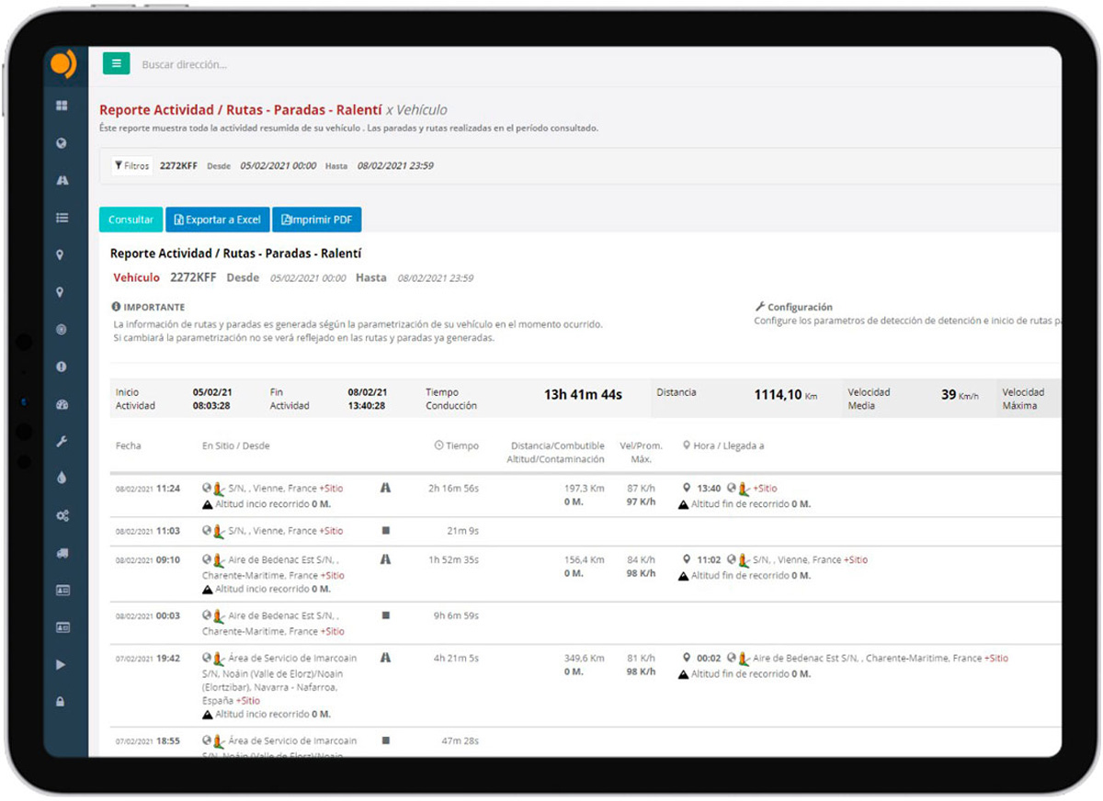This screenshot has width=1103, height=801.
Task: Export report with Exportar a Excel
Action: point(218,220)
